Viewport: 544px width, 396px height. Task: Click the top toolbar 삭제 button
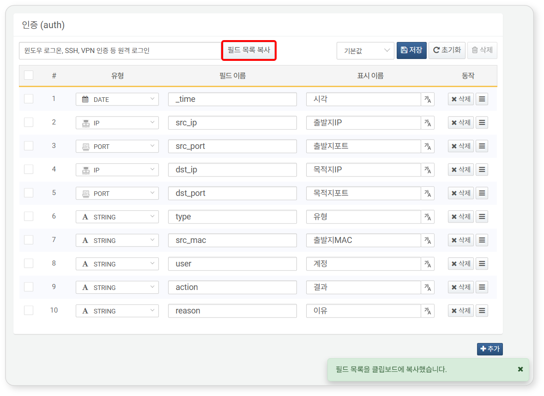pyautogui.click(x=482, y=50)
